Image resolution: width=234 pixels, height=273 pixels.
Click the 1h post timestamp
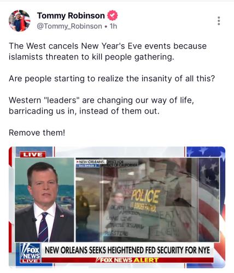113,26
